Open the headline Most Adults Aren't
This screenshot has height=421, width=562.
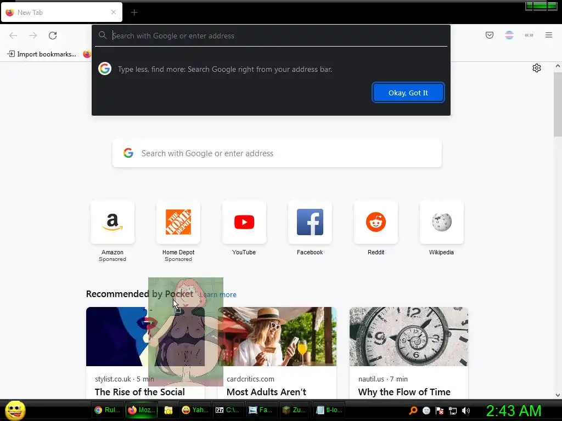(266, 392)
